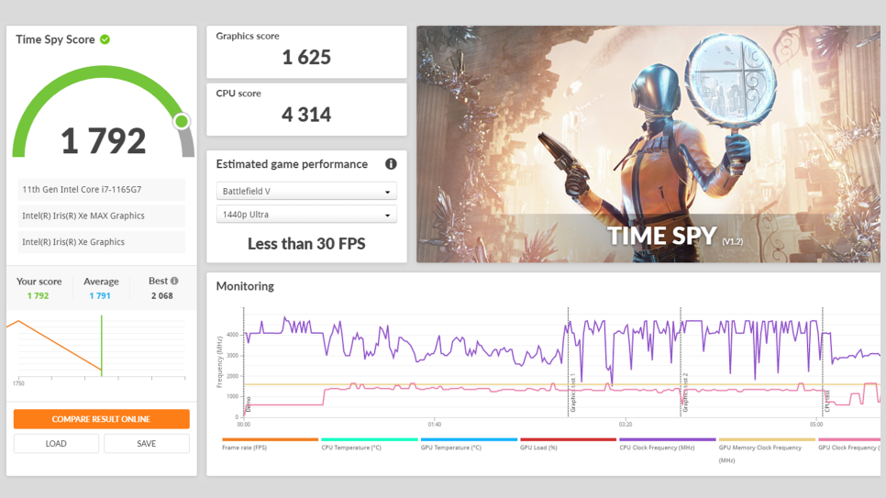Click the 03:20 time label on graph axis
Screen dimensions: 886x498
626,424
